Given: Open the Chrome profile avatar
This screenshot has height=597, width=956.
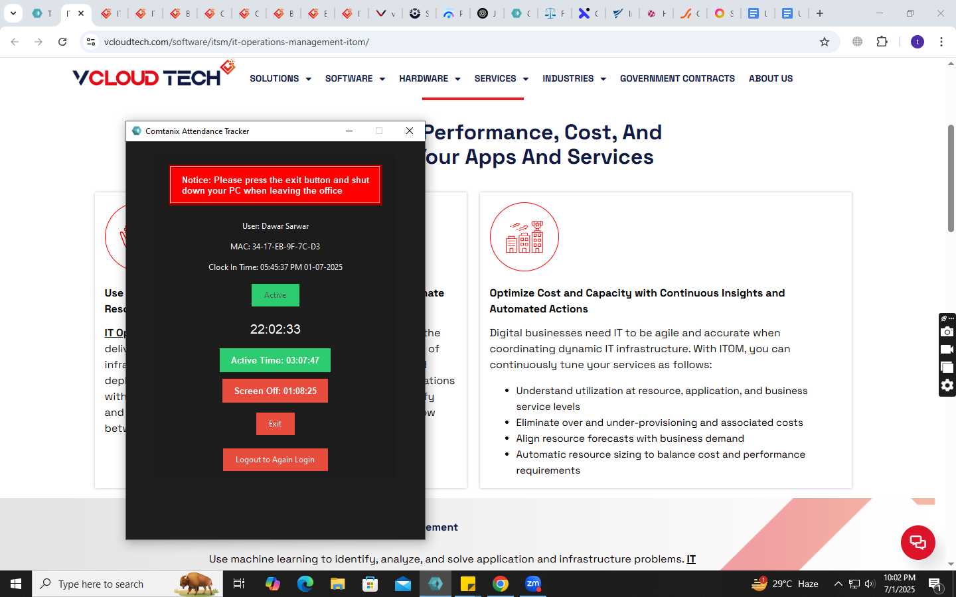Looking at the screenshot, I should (x=917, y=42).
